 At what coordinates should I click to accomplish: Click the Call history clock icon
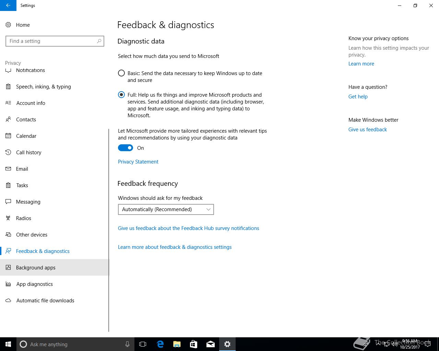point(8,152)
